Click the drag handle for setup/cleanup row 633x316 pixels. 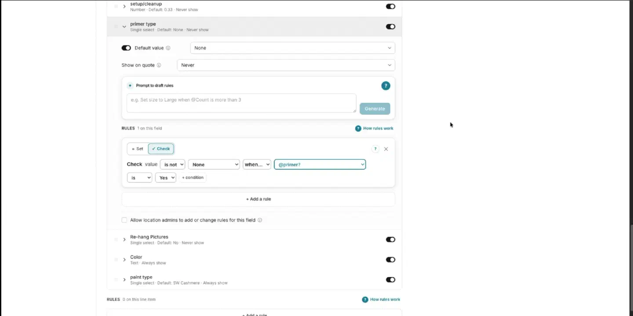pos(116,7)
